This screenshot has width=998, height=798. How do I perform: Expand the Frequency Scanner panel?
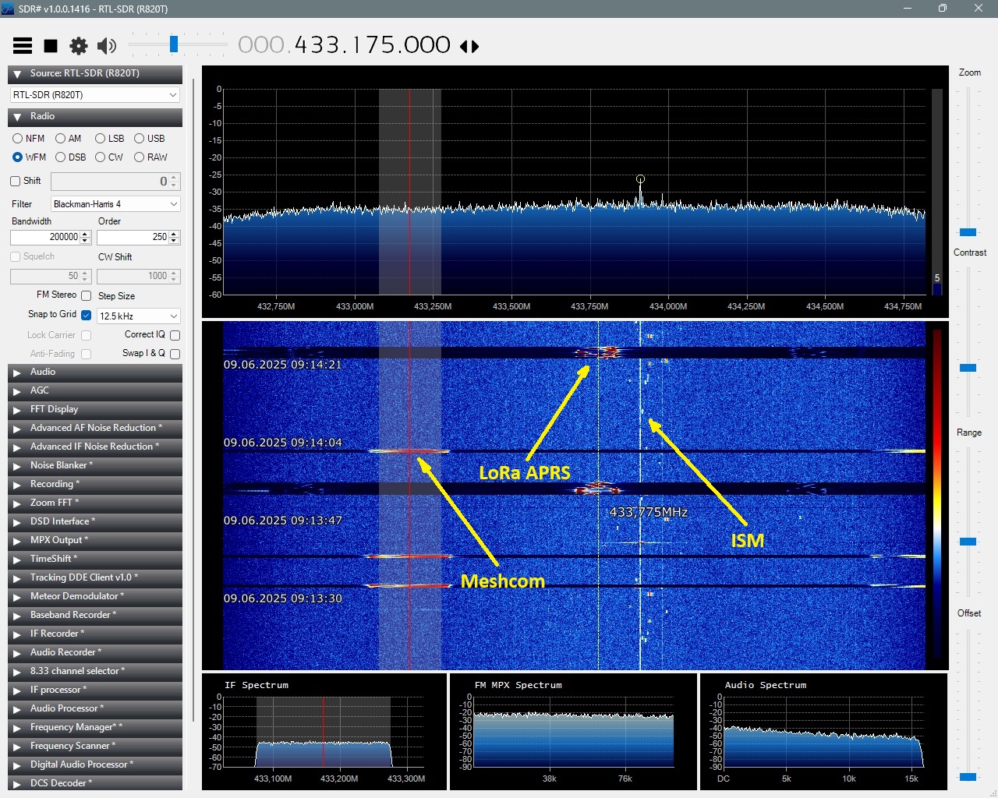[95, 747]
